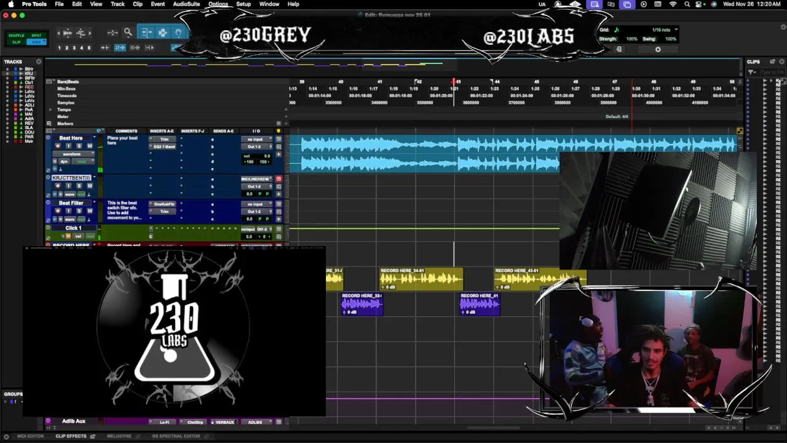Click the red record icon on KRJCTTBENT I/O
This screenshot has width=787, height=443.
pos(279,179)
